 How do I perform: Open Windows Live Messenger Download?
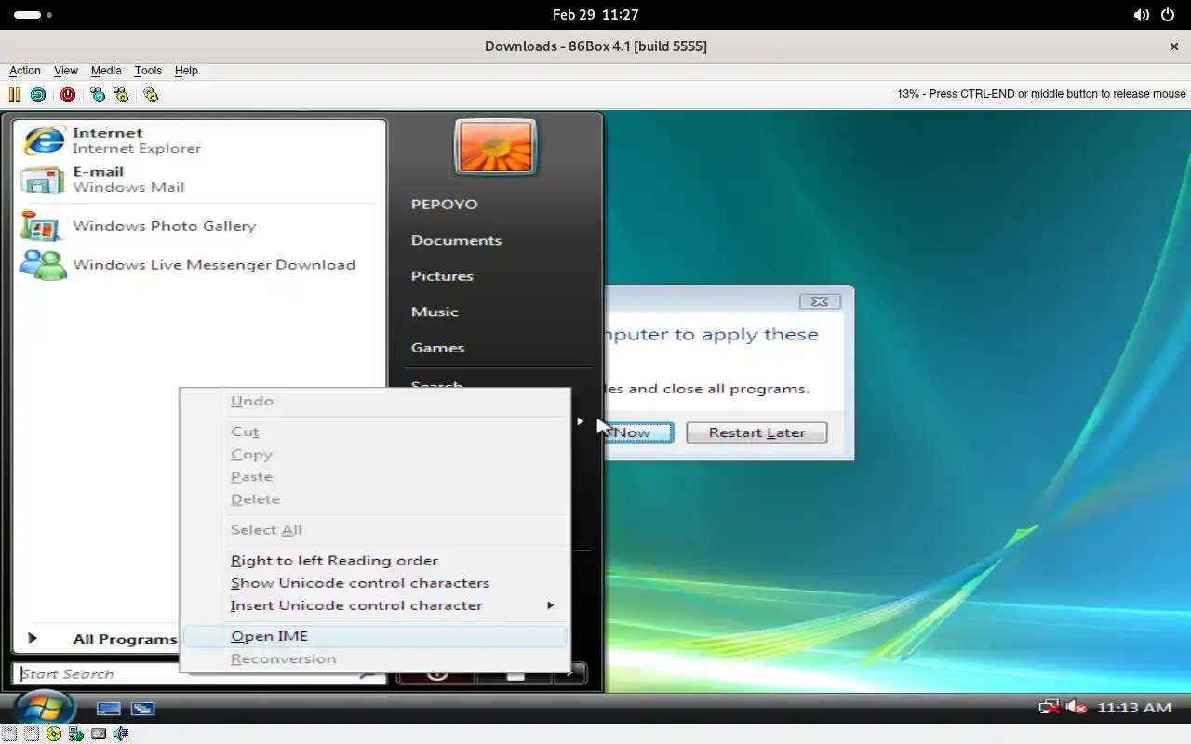tap(200, 265)
